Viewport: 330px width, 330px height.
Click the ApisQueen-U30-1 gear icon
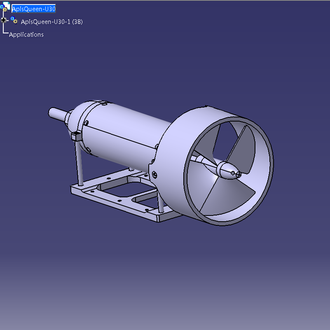click(14, 21)
